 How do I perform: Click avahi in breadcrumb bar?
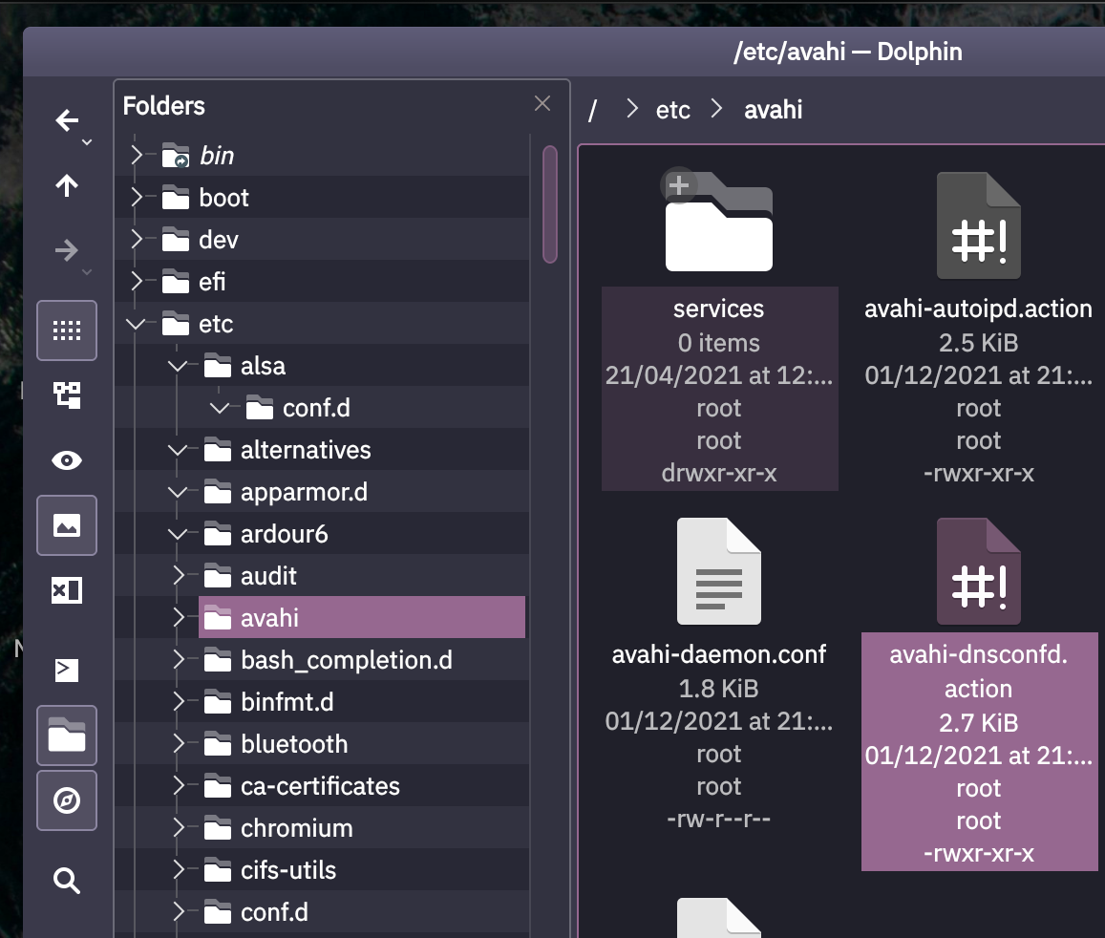[x=773, y=110]
